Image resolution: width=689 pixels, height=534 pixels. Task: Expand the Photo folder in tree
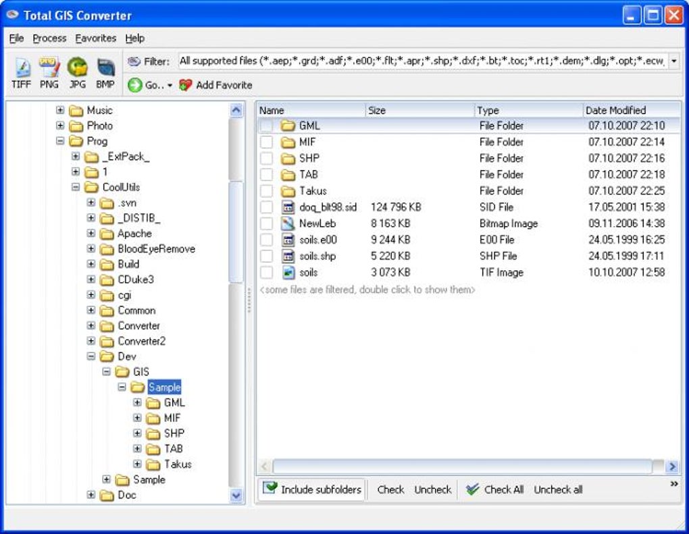coord(60,126)
